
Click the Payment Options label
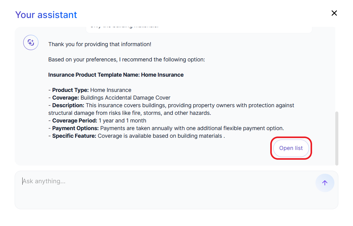coord(75,128)
